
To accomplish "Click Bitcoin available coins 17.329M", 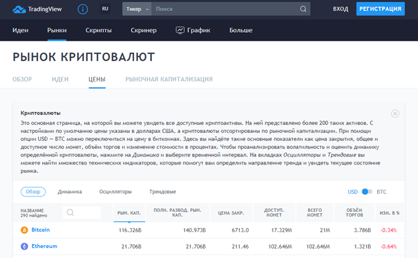I will tap(281, 231).
